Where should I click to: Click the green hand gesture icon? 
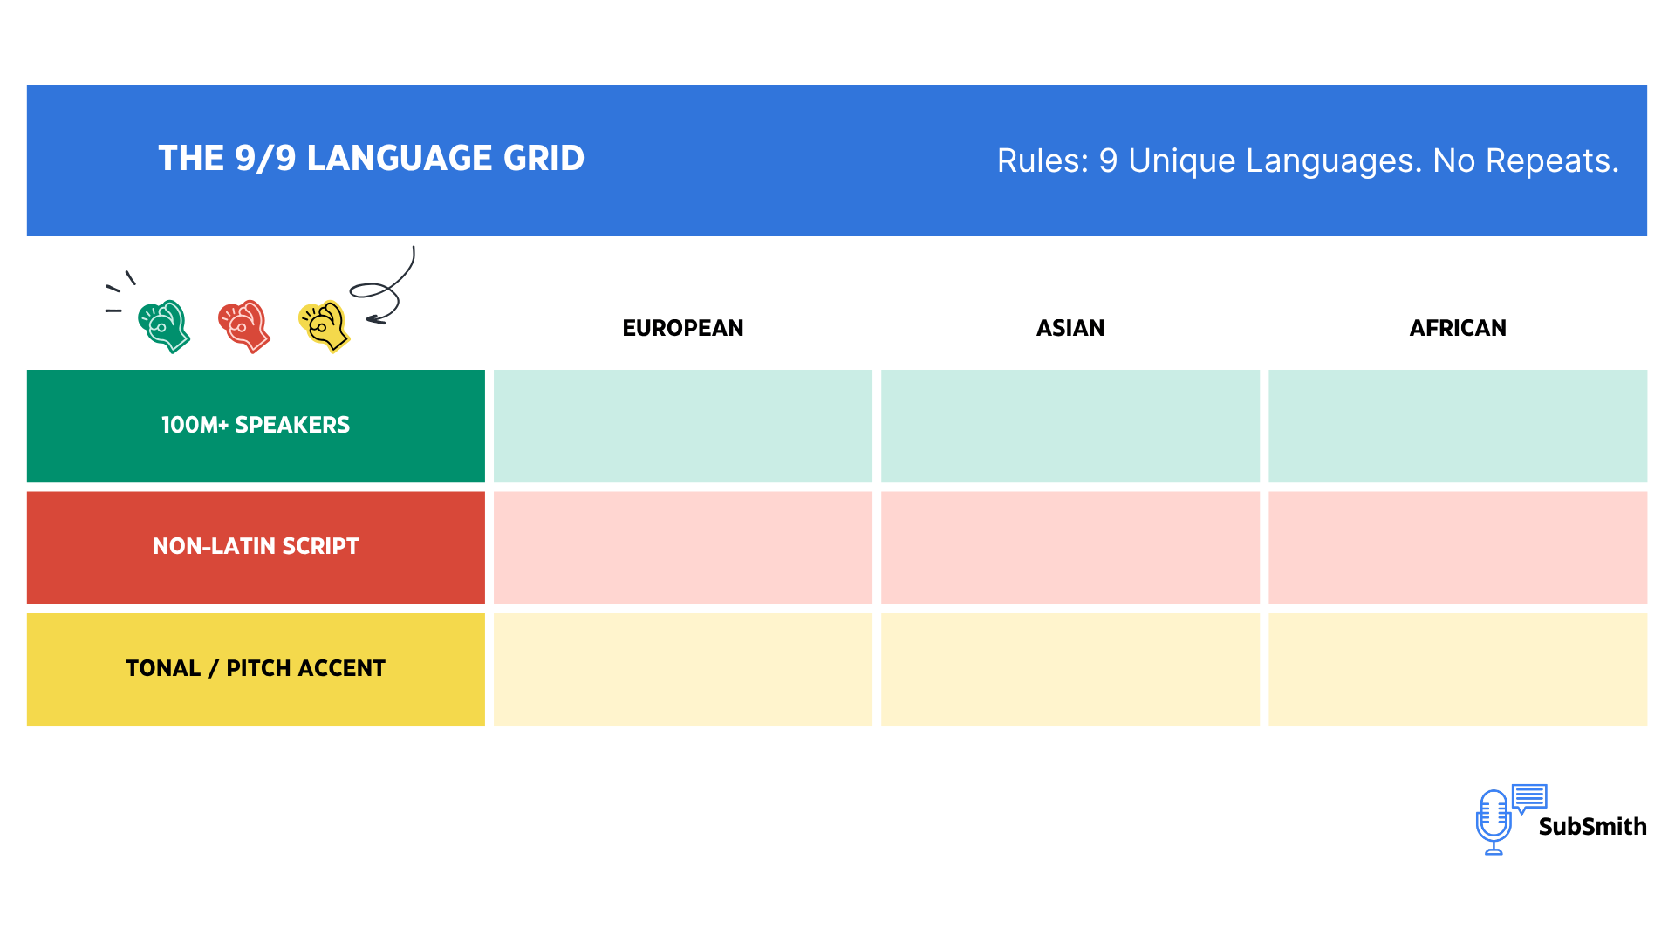(164, 326)
